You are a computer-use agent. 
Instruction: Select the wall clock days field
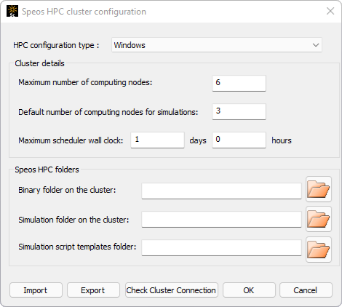[x=157, y=140]
